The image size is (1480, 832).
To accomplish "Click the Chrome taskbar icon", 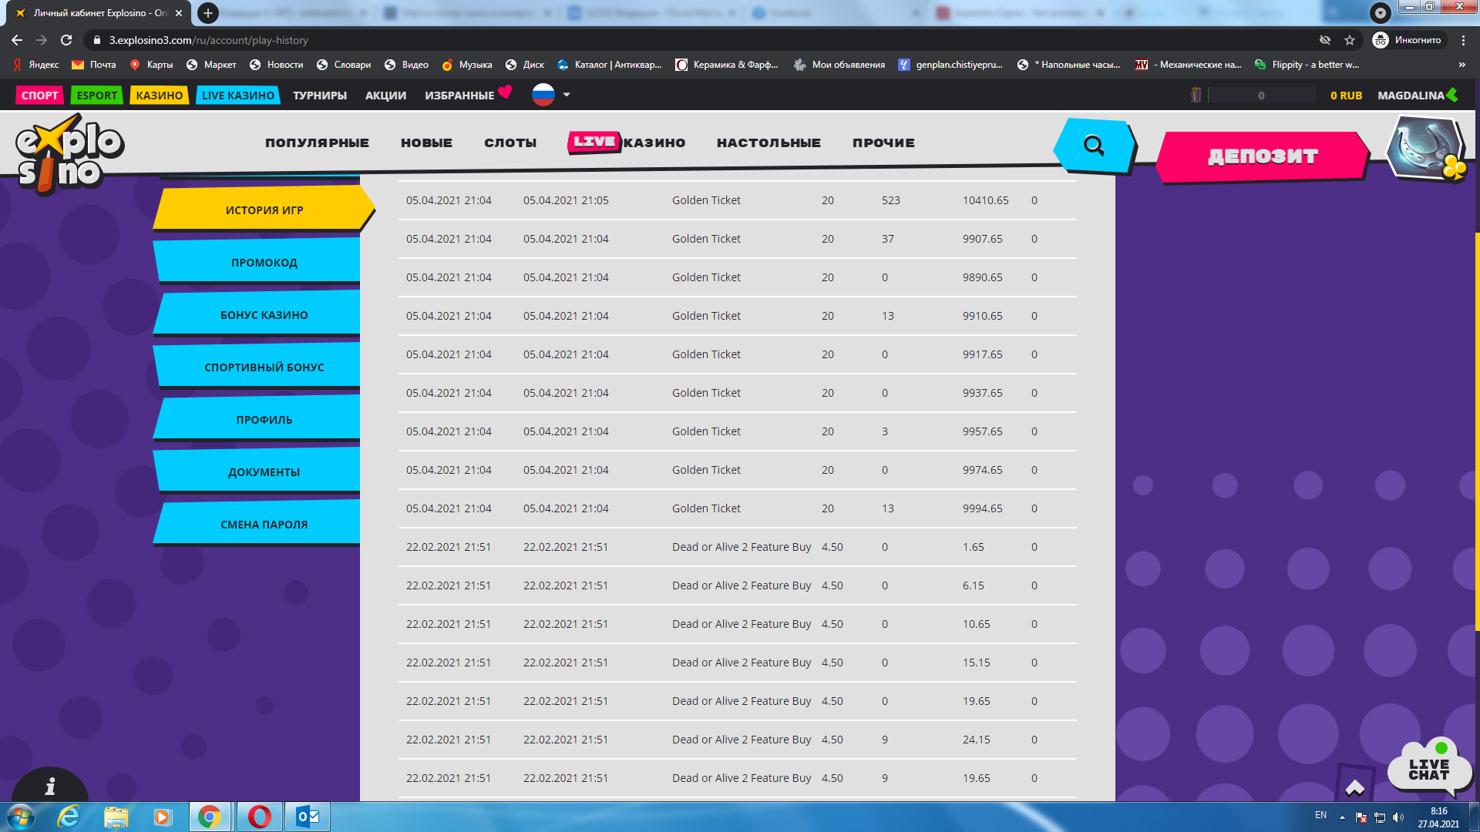I will coord(210,817).
